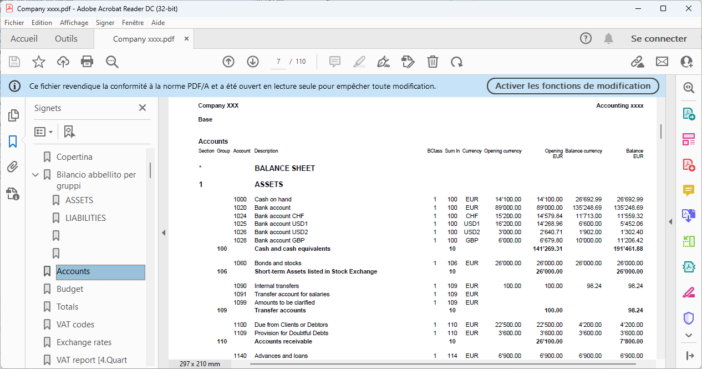Image resolution: width=702 pixels, height=369 pixels.
Task: Open the Affichage menu
Action: click(74, 23)
